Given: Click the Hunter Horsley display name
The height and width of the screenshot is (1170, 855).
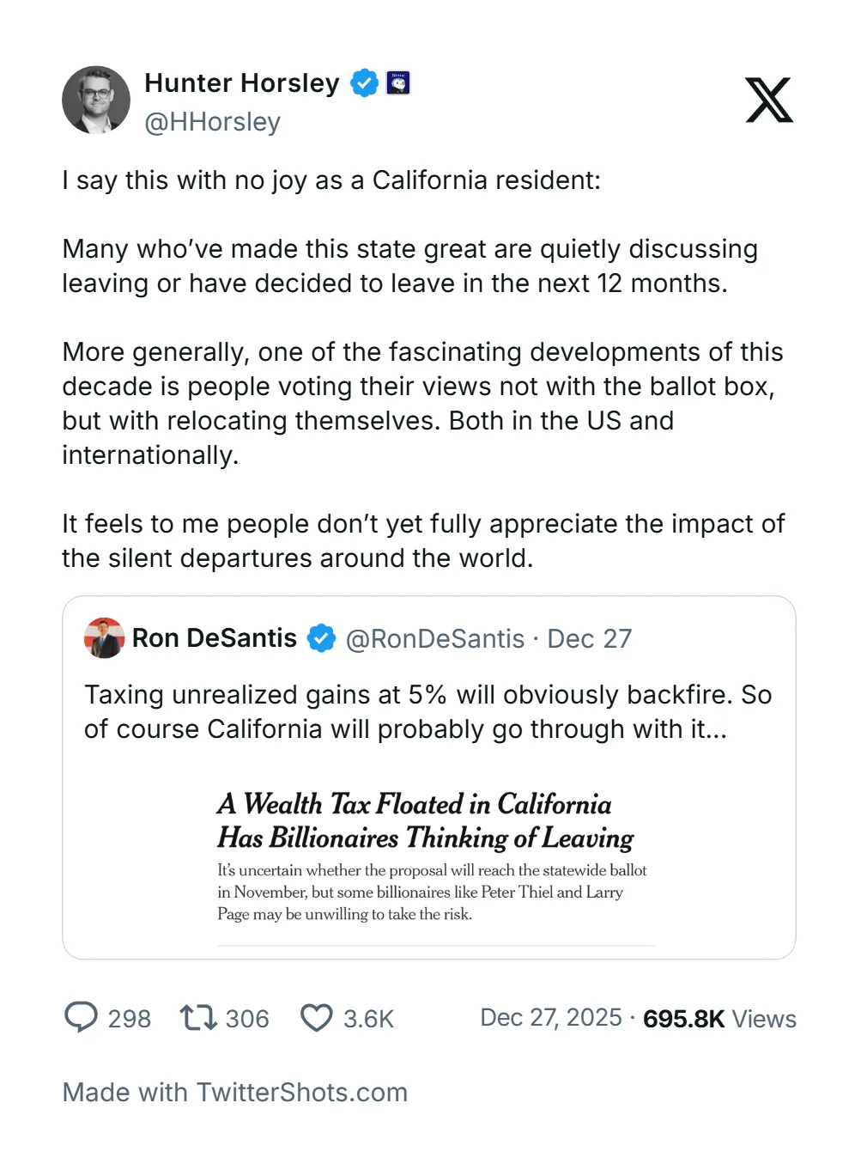Looking at the screenshot, I should coord(242,83).
